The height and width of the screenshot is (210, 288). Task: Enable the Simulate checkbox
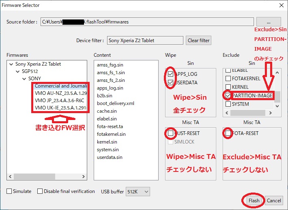(9, 191)
